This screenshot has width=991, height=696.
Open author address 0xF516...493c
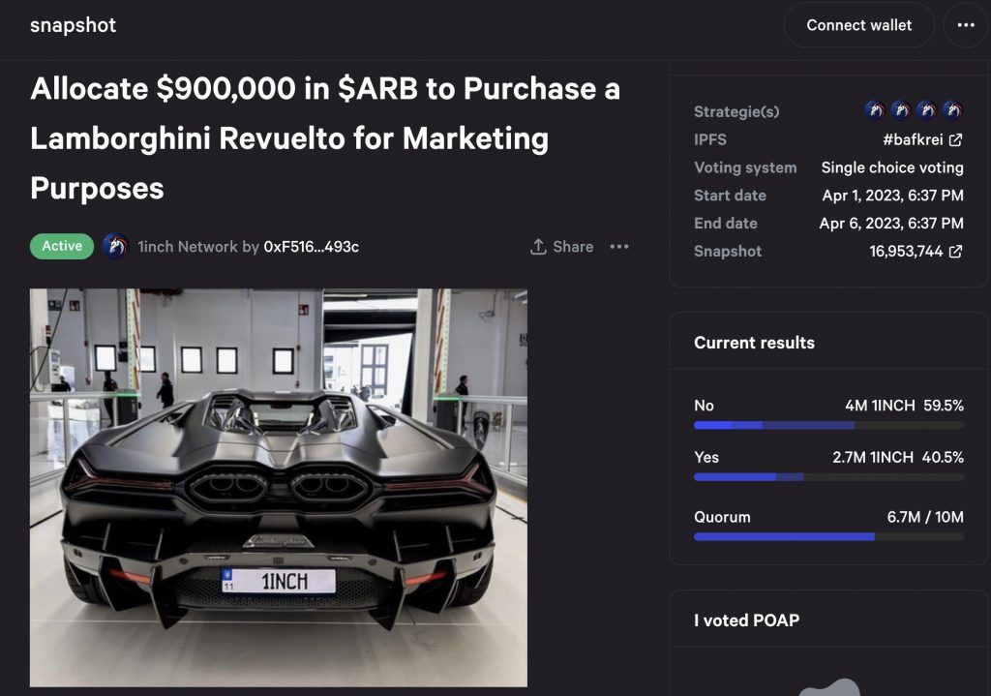(311, 247)
